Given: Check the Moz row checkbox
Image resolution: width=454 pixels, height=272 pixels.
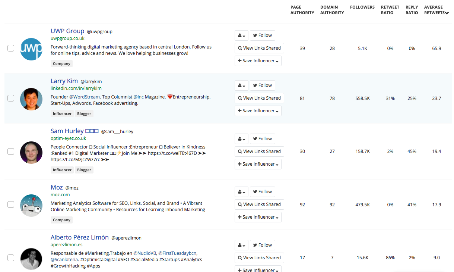Looking at the screenshot, I should (11, 204).
